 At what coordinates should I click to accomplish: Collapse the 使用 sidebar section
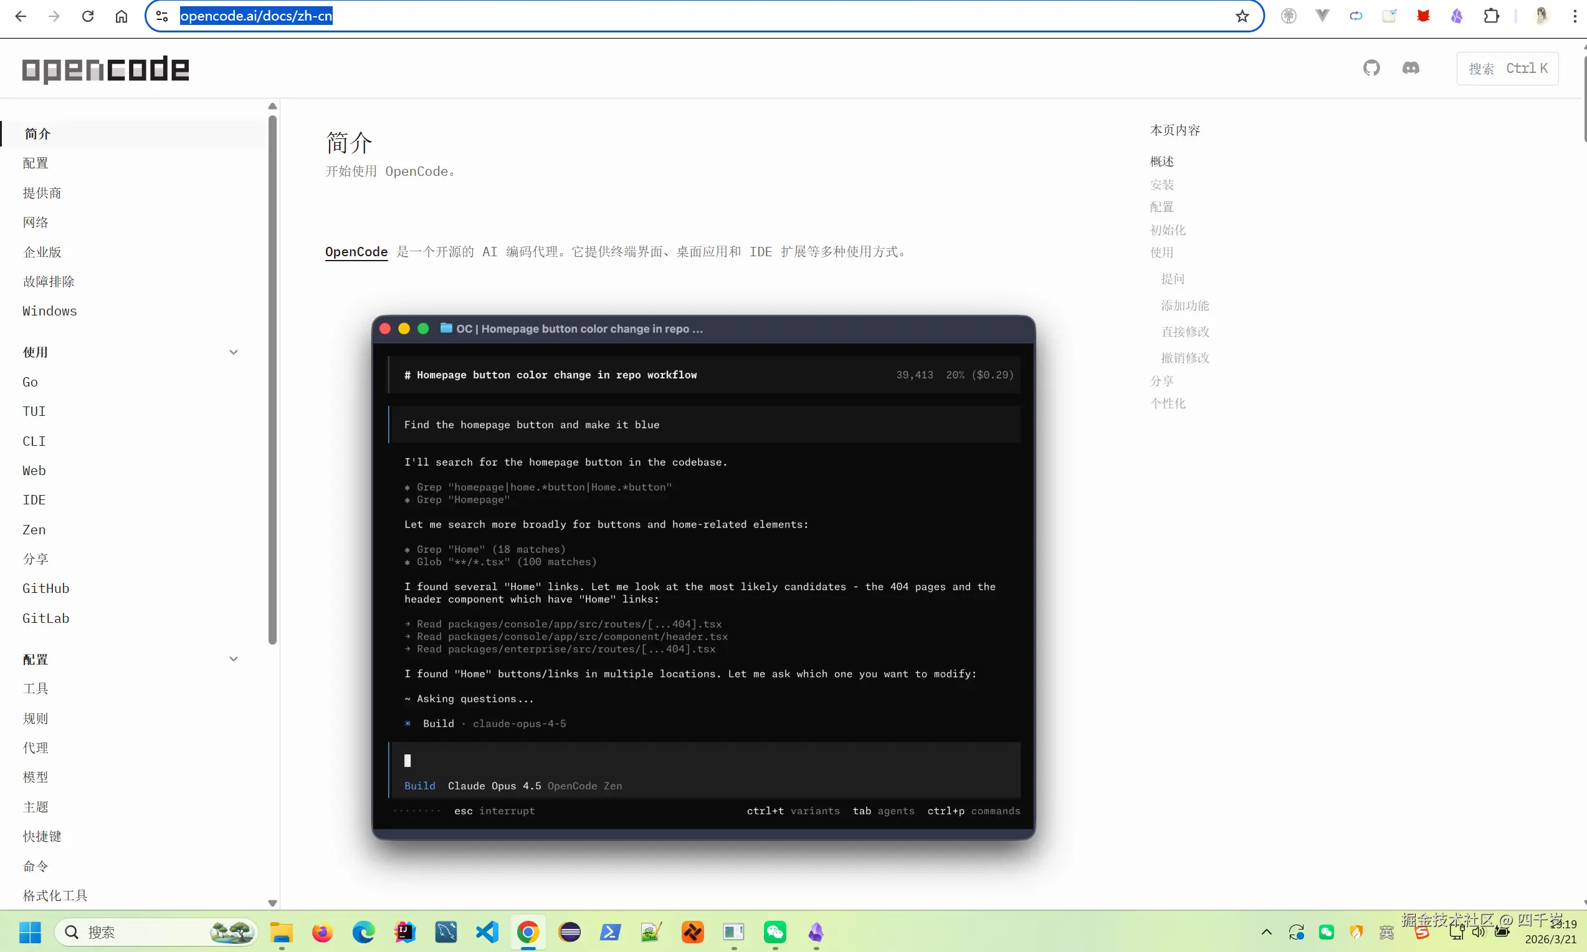coord(234,352)
